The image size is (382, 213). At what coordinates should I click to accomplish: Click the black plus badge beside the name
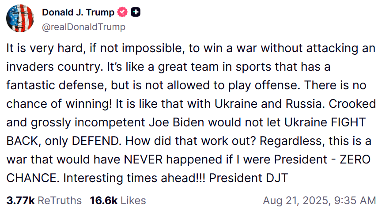pyautogui.click(x=136, y=12)
